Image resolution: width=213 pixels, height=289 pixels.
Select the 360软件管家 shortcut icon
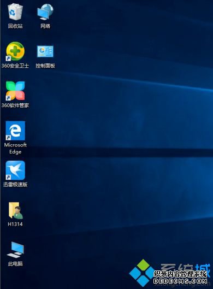(x=15, y=91)
